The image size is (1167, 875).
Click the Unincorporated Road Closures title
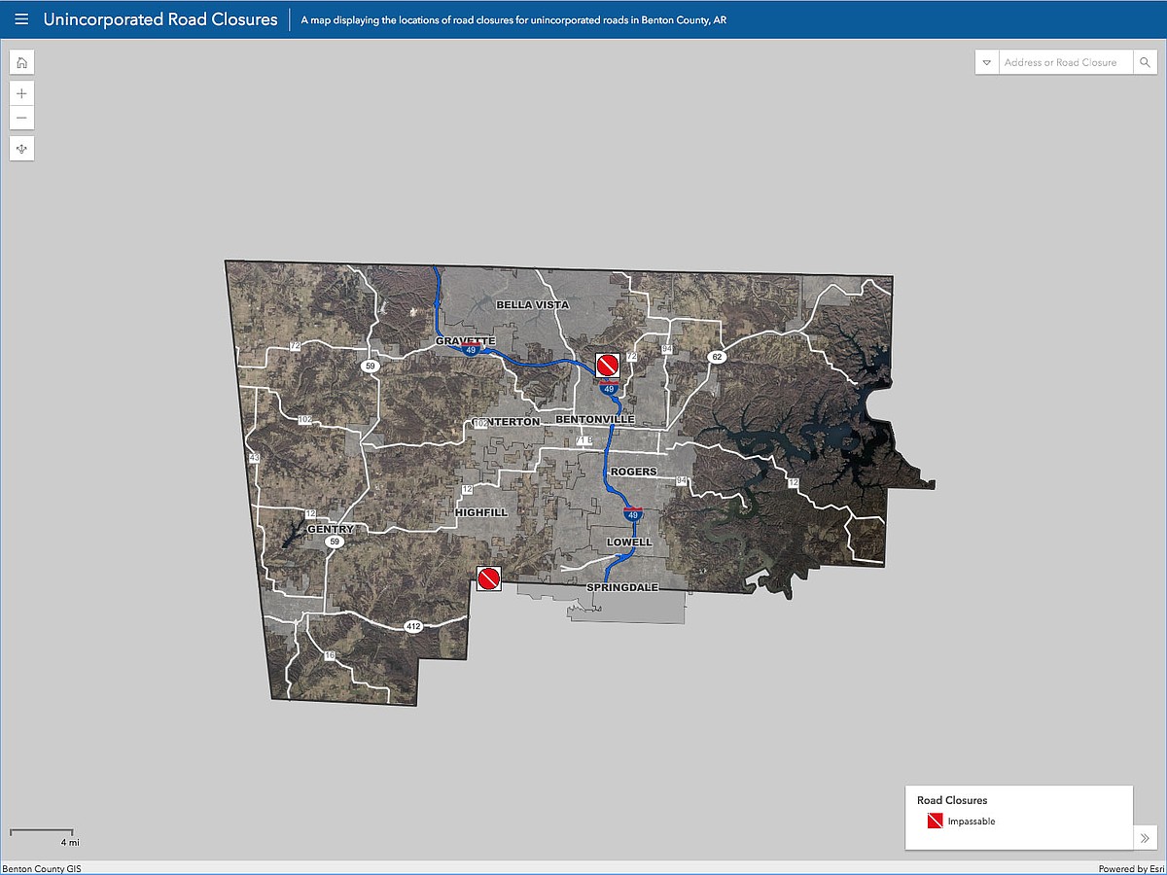(x=160, y=19)
